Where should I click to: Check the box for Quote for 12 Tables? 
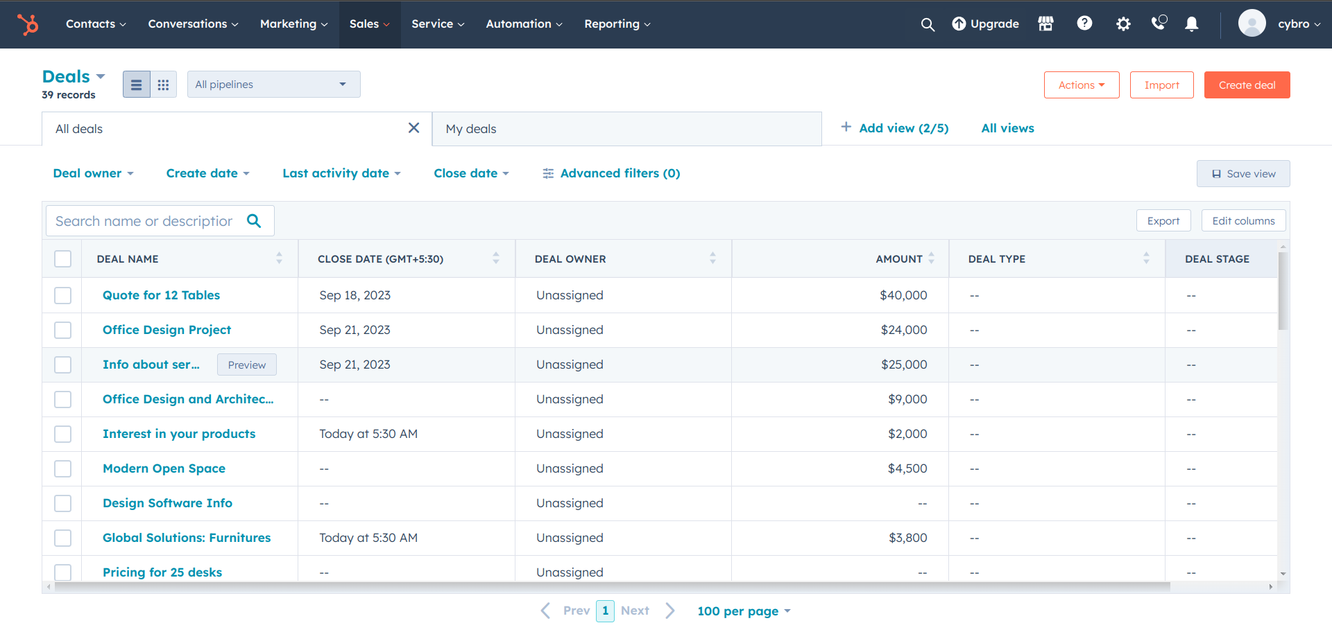coord(63,295)
